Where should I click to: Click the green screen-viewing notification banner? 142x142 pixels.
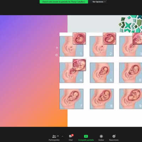click(64, 2)
